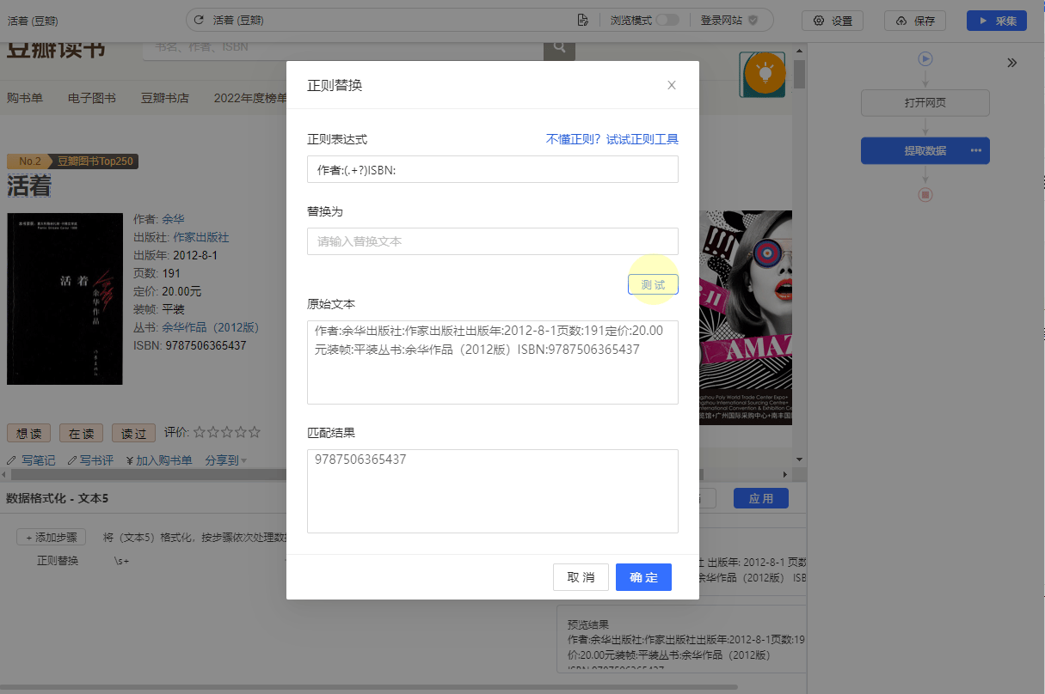Focus the 替换为 text field
The height and width of the screenshot is (694, 1045).
pyautogui.click(x=492, y=241)
